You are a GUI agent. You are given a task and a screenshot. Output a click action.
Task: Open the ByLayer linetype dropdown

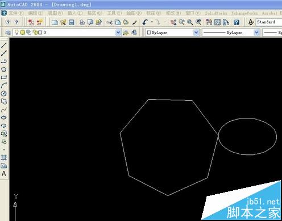click(x=256, y=32)
